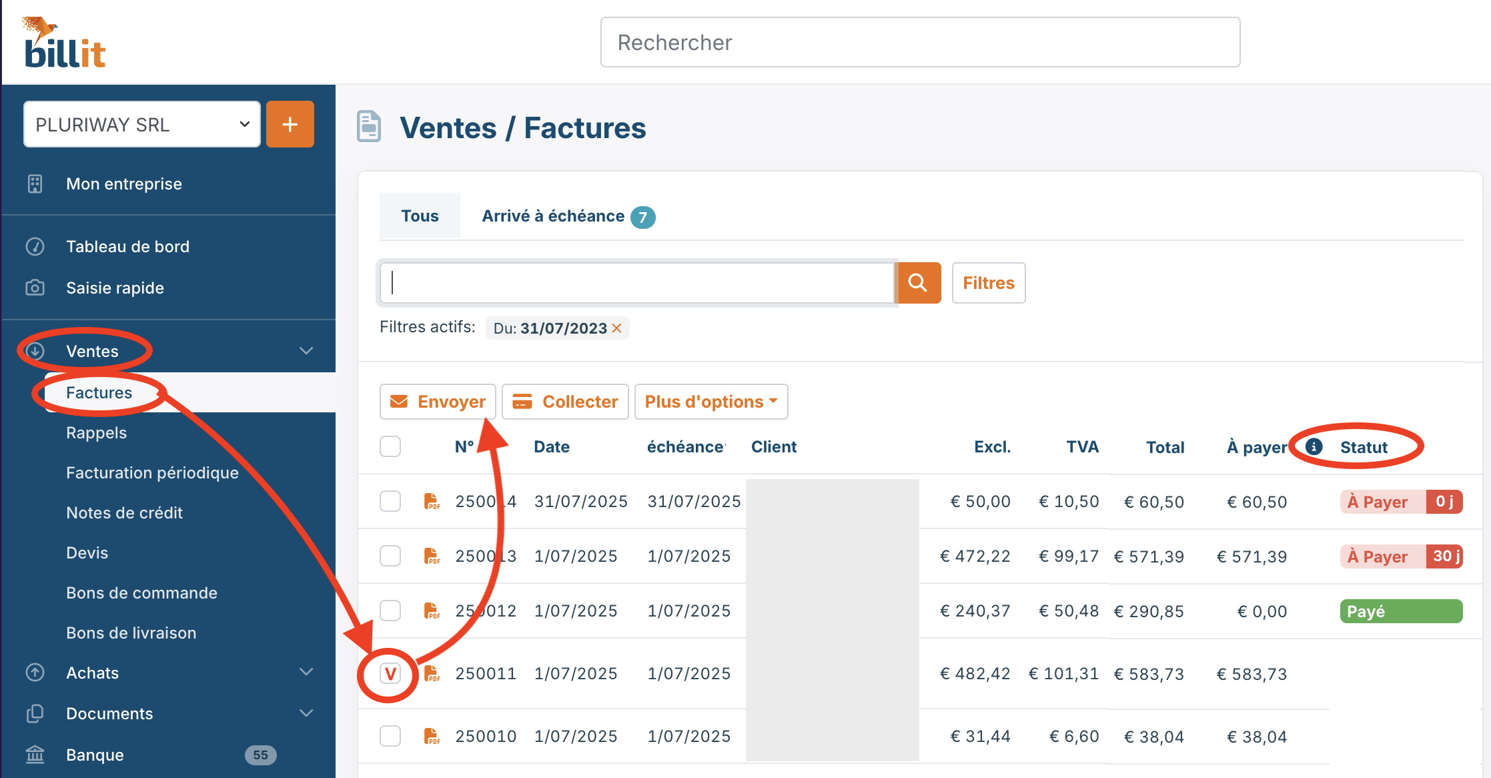Image resolution: width=1491 pixels, height=778 pixels.
Task: Open Saisie rapide camera icon
Action: (35, 288)
